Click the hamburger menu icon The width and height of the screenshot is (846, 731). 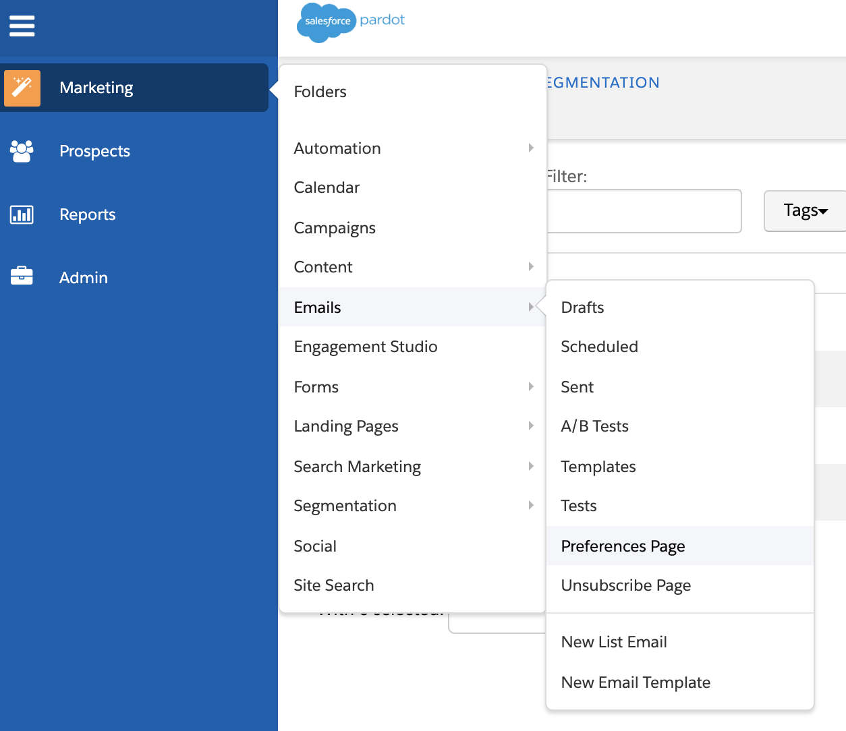(x=22, y=26)
